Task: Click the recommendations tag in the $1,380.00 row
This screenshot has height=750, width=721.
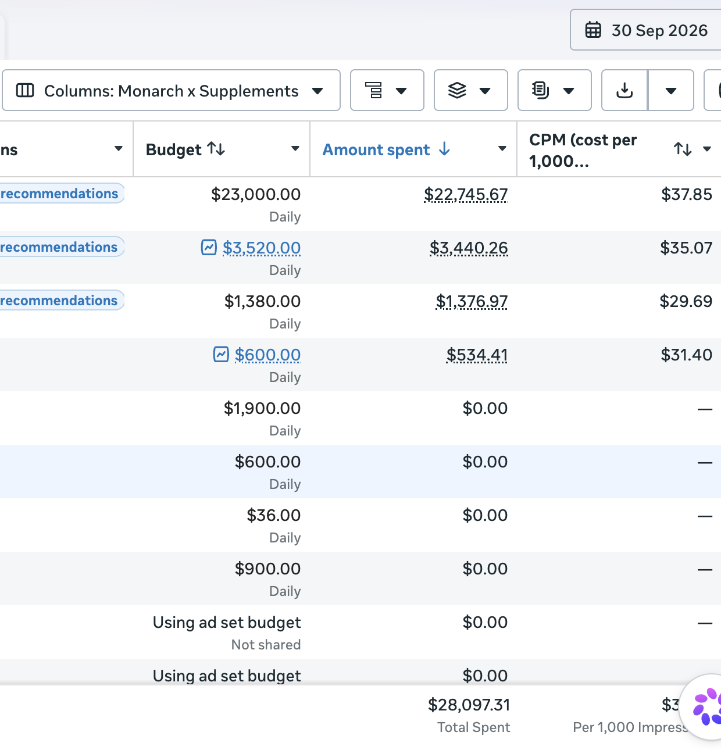Action: point(61,301)
